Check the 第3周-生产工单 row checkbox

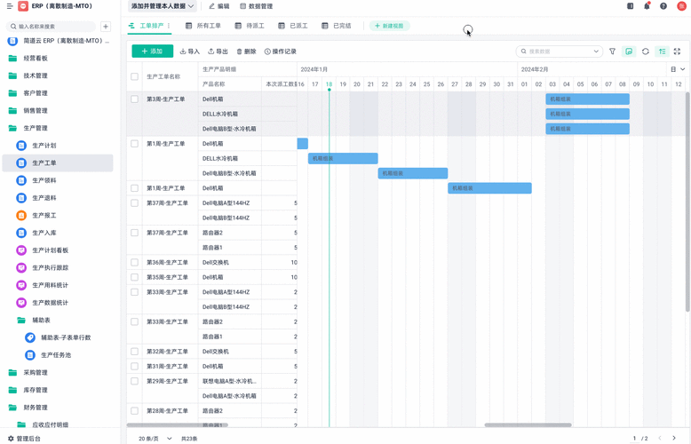pos(134,99)
